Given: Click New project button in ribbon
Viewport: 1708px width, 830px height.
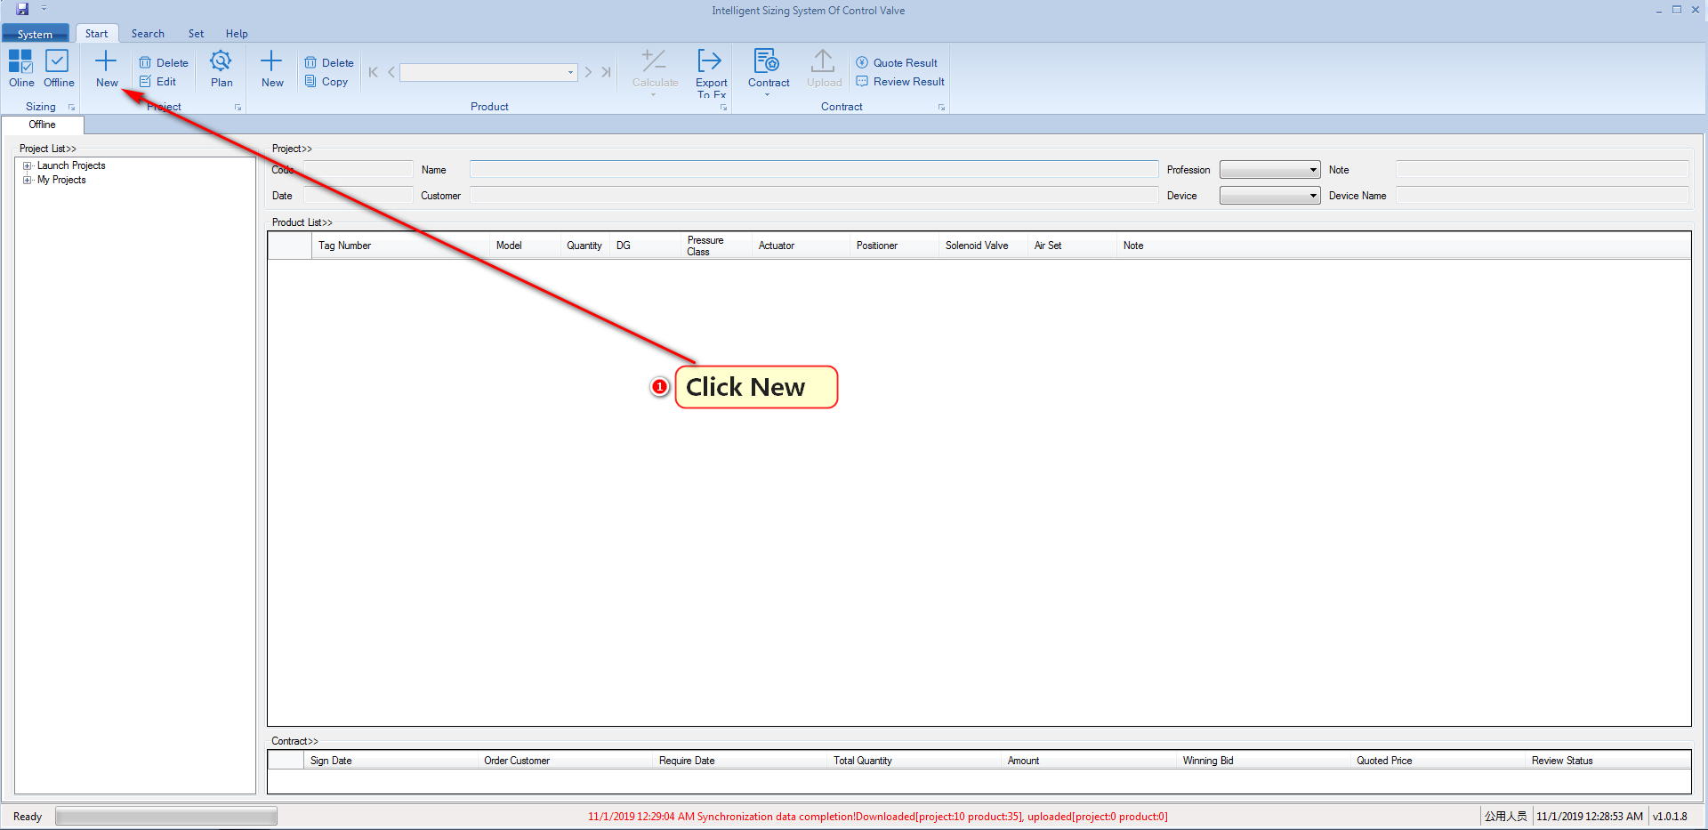Looking at the screenshot, I should (106, 68).
